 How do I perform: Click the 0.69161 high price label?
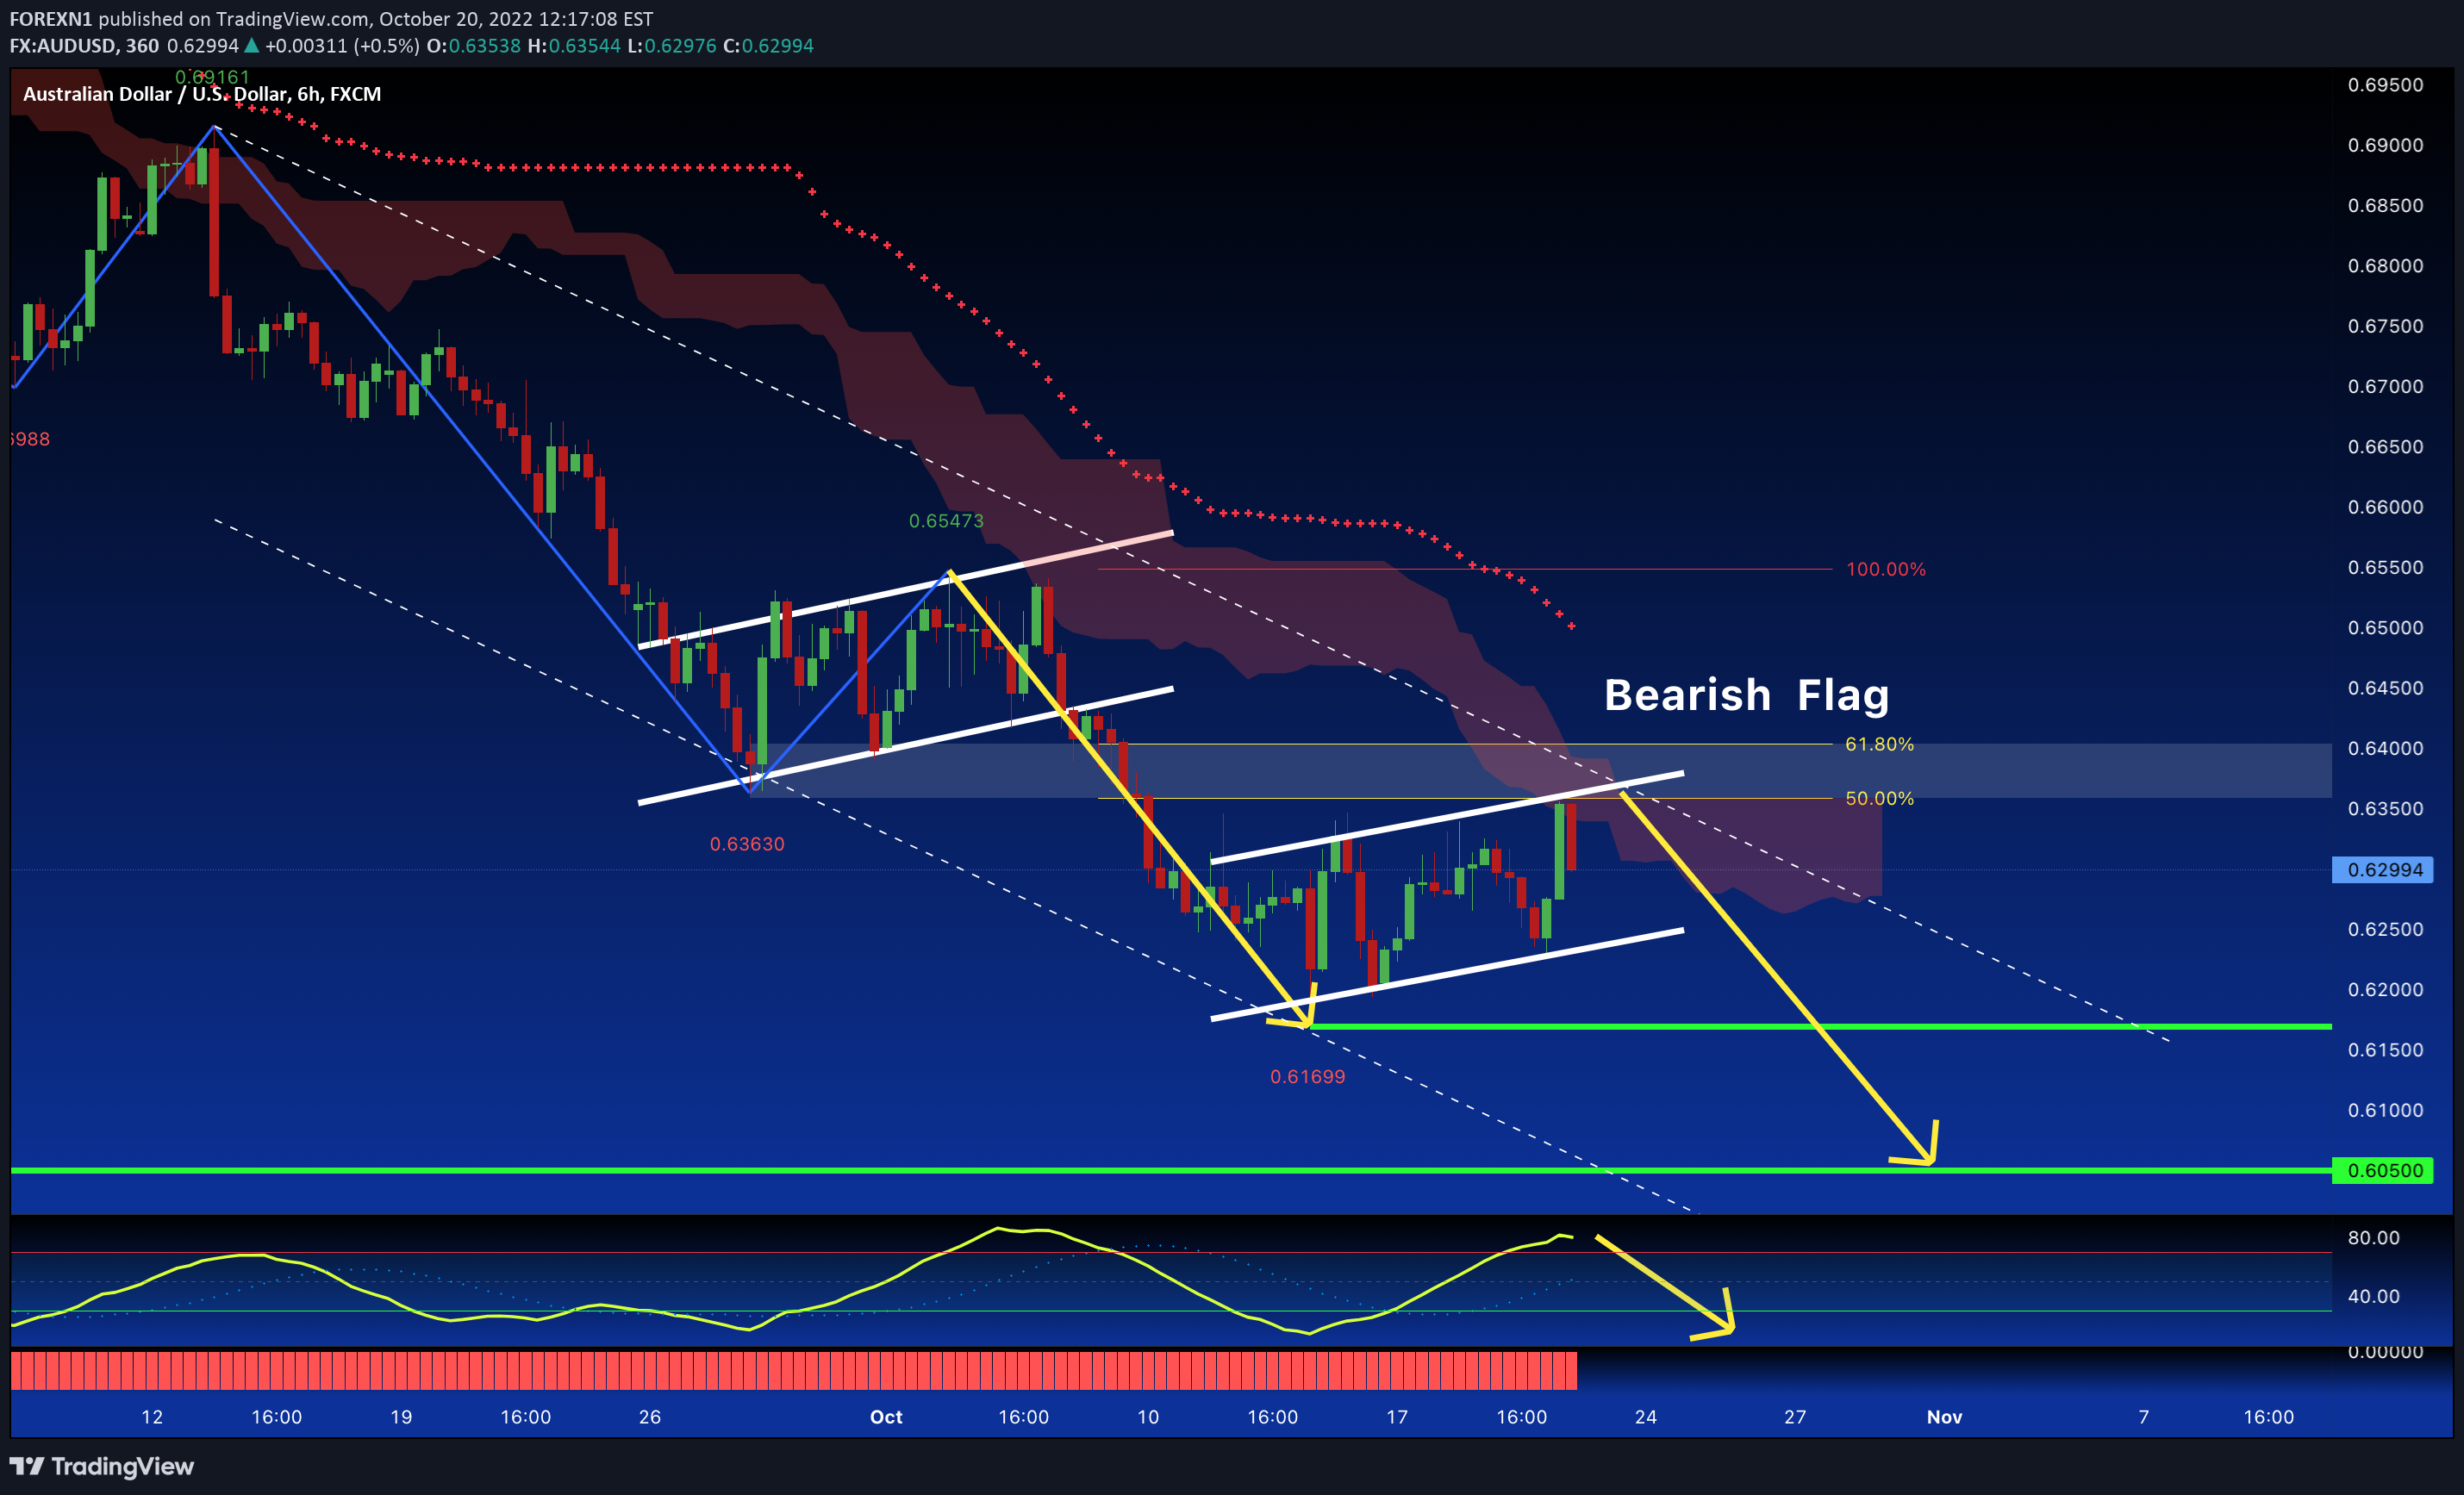click(212, 77)
